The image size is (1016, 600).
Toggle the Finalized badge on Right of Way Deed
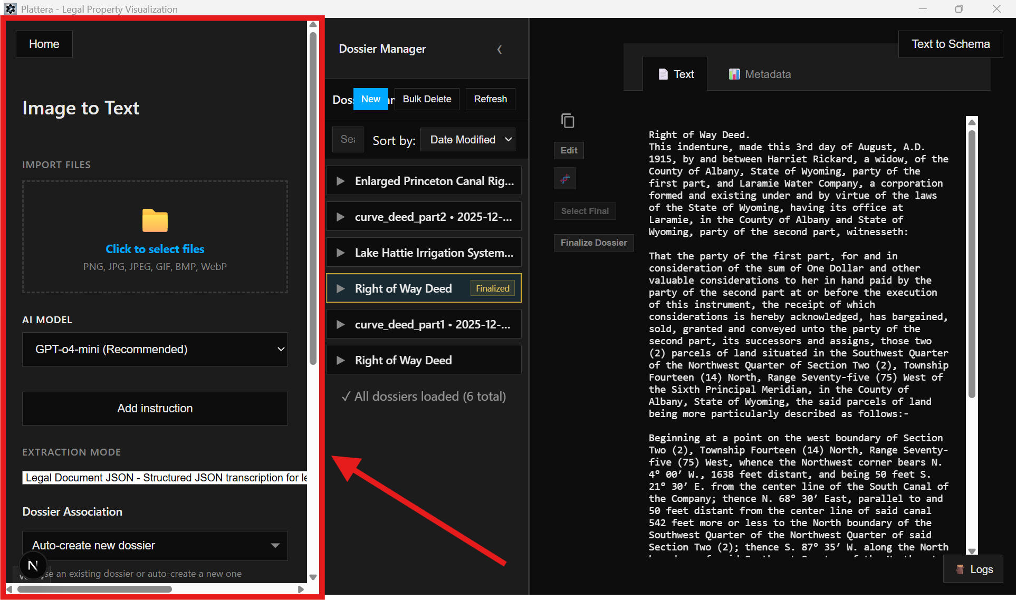[492, 288]
